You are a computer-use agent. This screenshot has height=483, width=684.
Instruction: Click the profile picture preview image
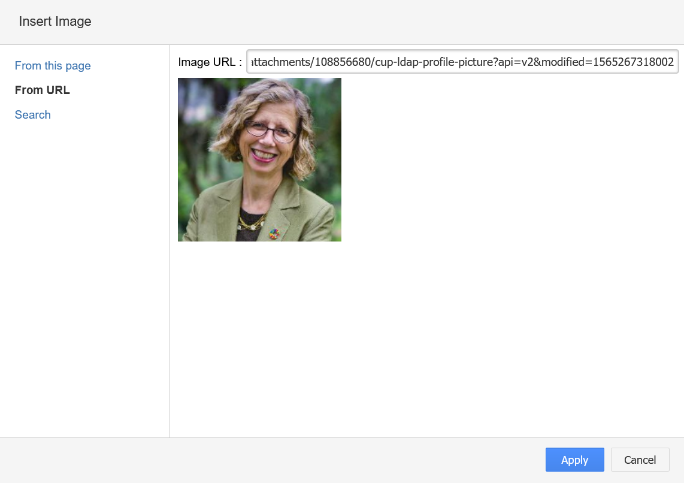point(259,159)
